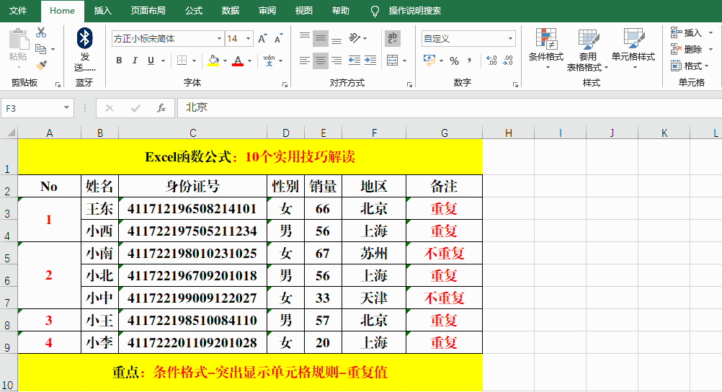The width and height of the screenshot is (722, 392).
Task: Open alignment group dialog launcher
Action: [409, 84]
